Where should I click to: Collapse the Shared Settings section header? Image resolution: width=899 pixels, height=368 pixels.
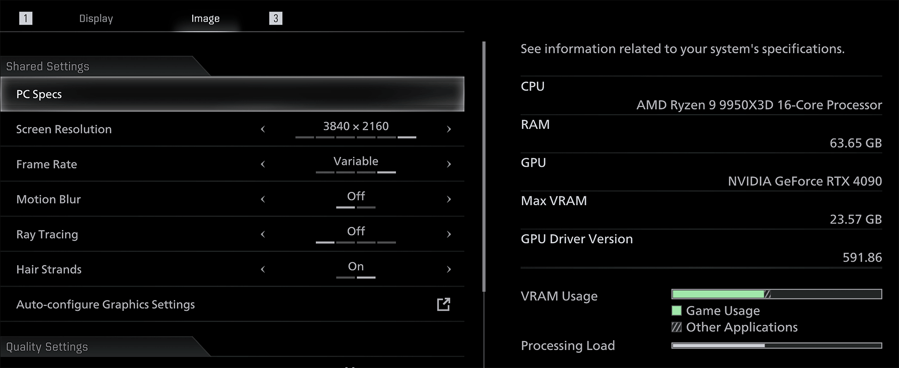click(x=48, y=67)
